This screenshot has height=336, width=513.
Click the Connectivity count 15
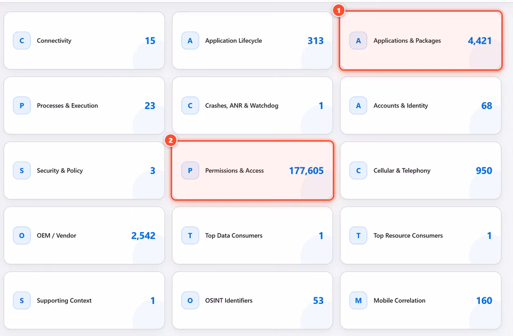150,41
